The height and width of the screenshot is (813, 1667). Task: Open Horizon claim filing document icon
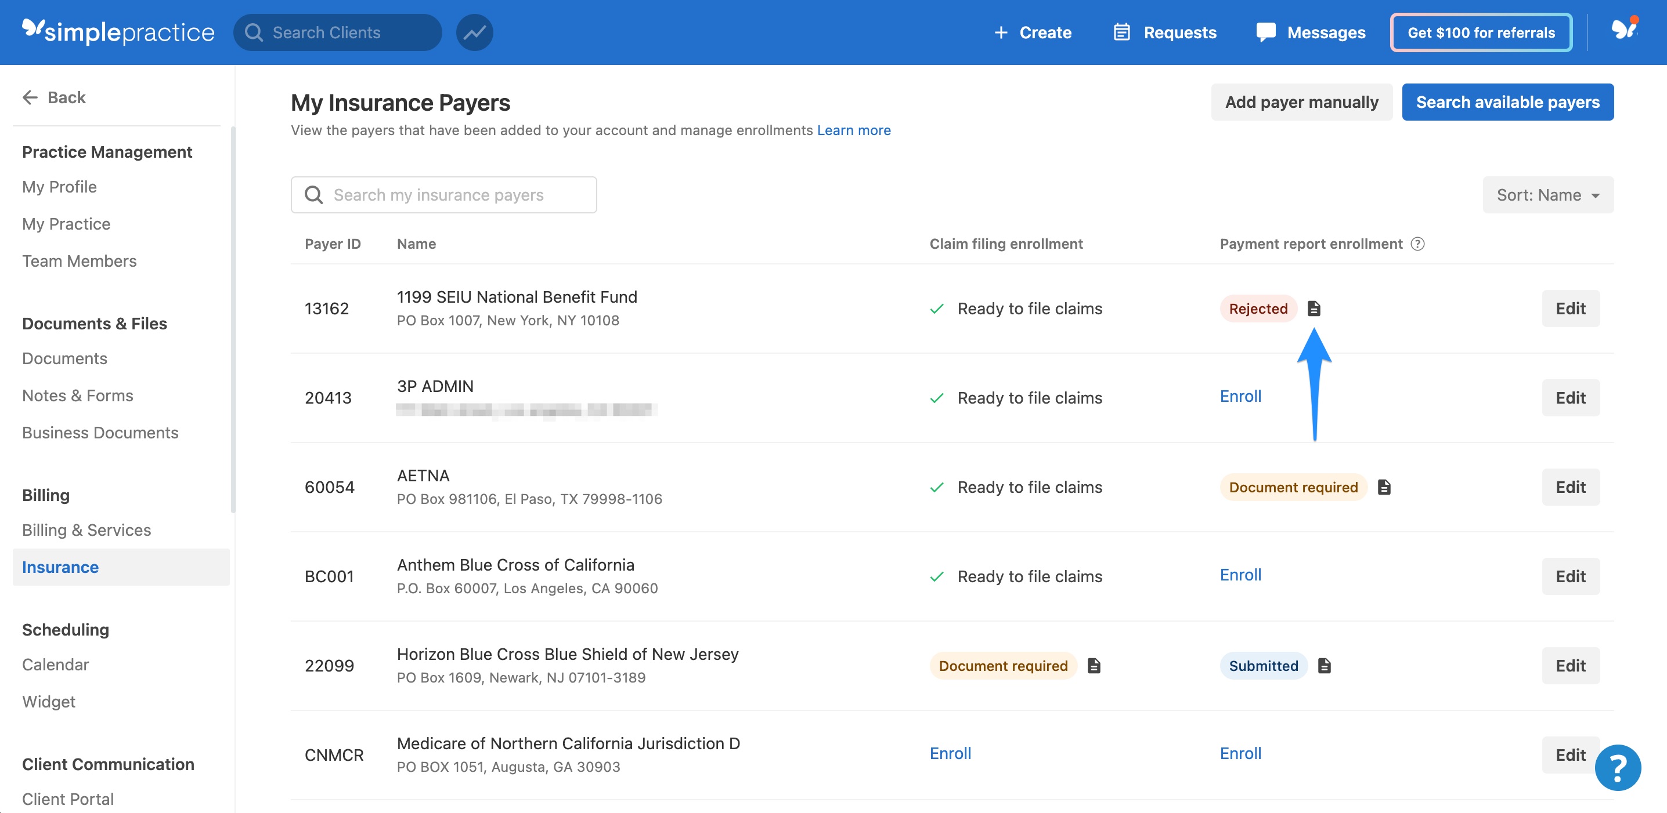1094,666
